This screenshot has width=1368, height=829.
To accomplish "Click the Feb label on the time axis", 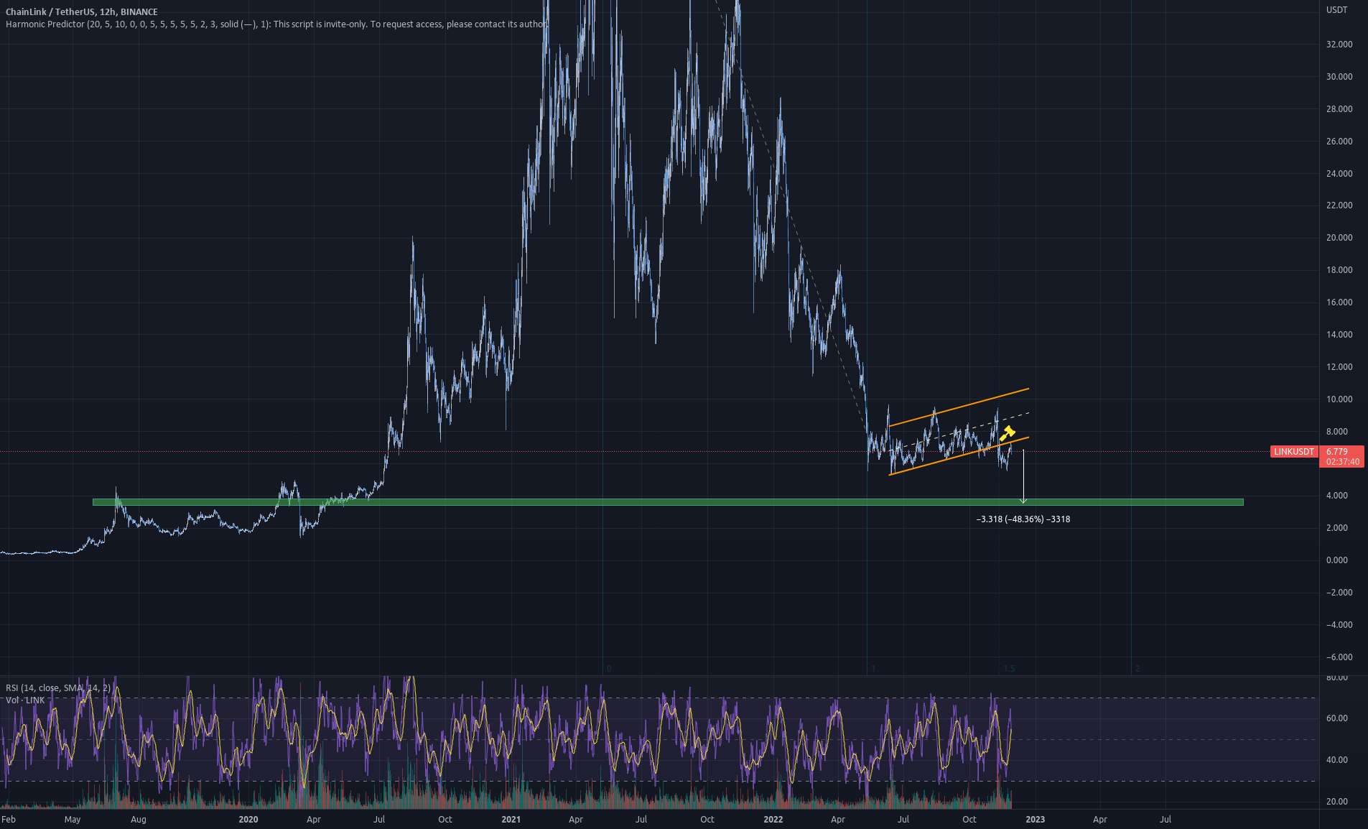I will click(x=9, y=820).
